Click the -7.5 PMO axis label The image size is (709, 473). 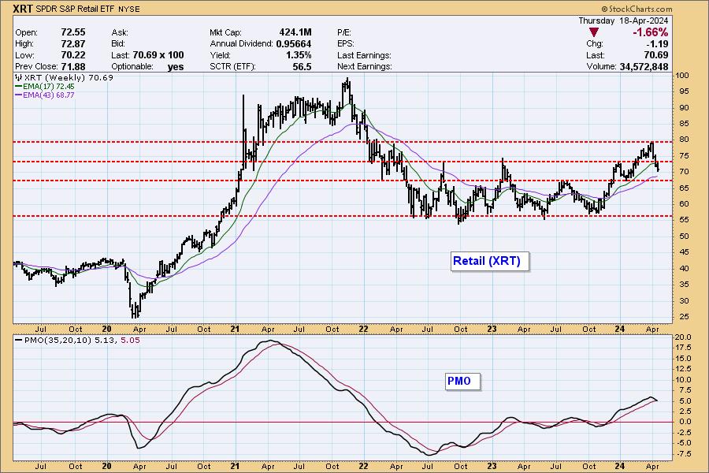coord(683,453)
